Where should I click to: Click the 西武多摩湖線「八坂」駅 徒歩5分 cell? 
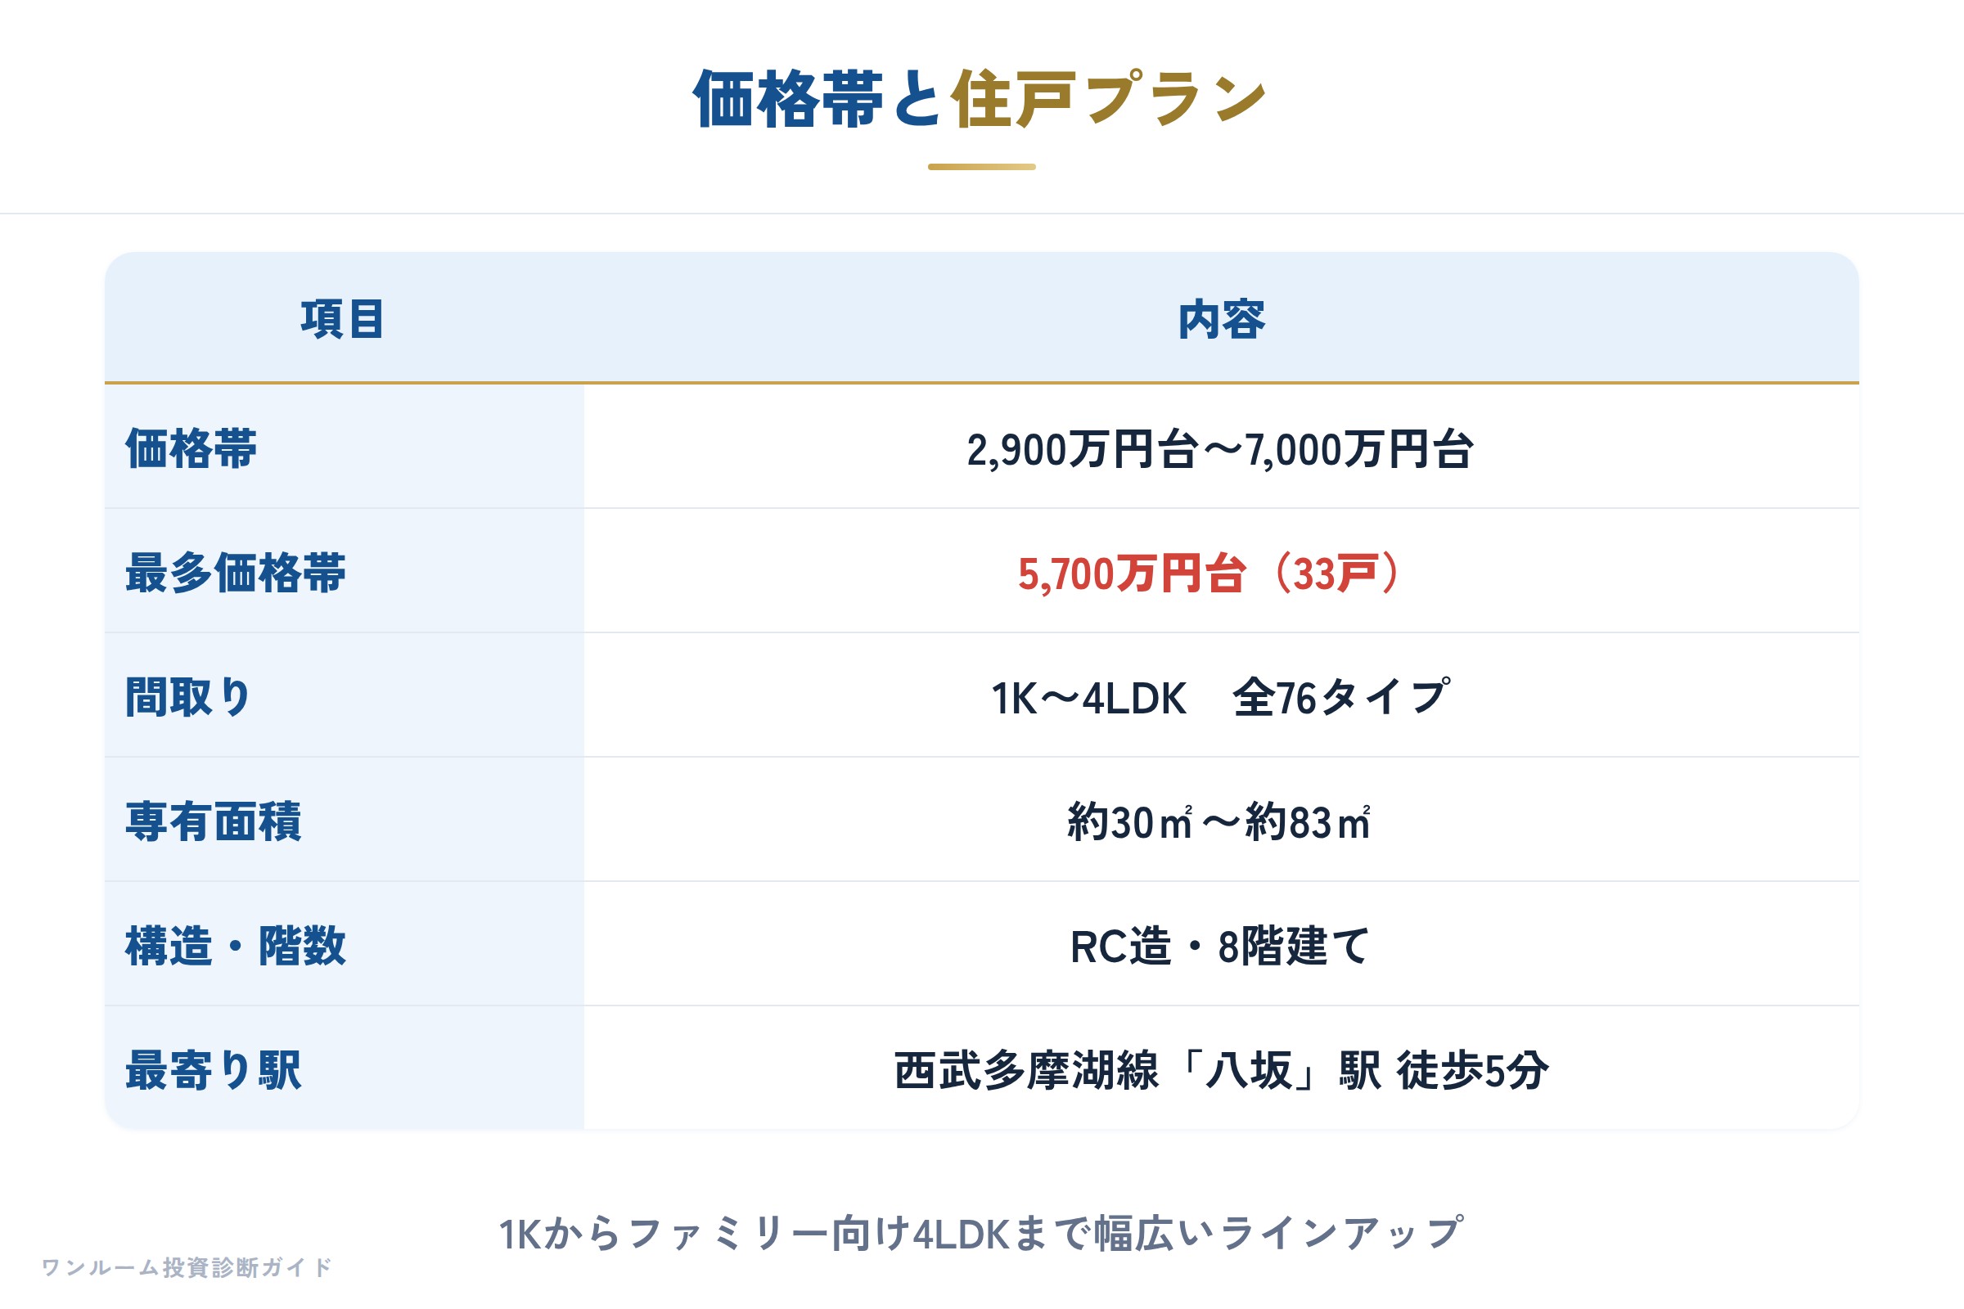(x=1222, y=1068)
